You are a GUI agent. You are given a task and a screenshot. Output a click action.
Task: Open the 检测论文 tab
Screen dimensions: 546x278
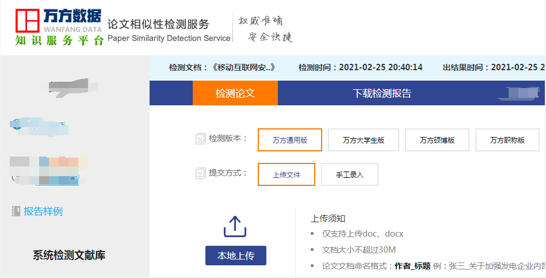[x=235, y=93]
